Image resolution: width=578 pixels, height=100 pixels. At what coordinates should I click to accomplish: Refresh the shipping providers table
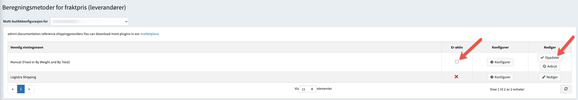566,89
